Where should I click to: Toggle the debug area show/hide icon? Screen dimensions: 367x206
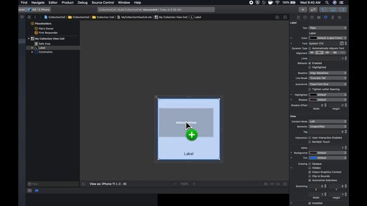tap(29, 191)
